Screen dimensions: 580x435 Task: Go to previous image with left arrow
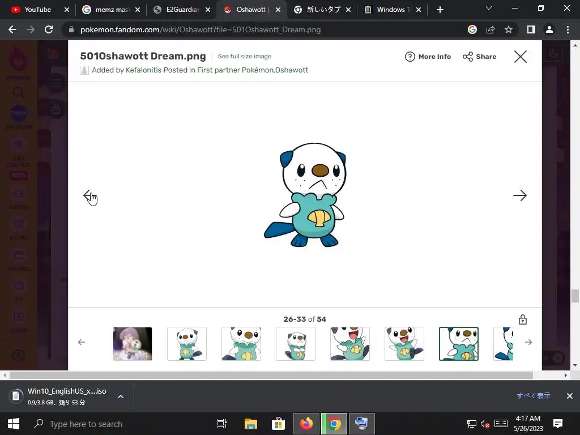pos(90,195)
